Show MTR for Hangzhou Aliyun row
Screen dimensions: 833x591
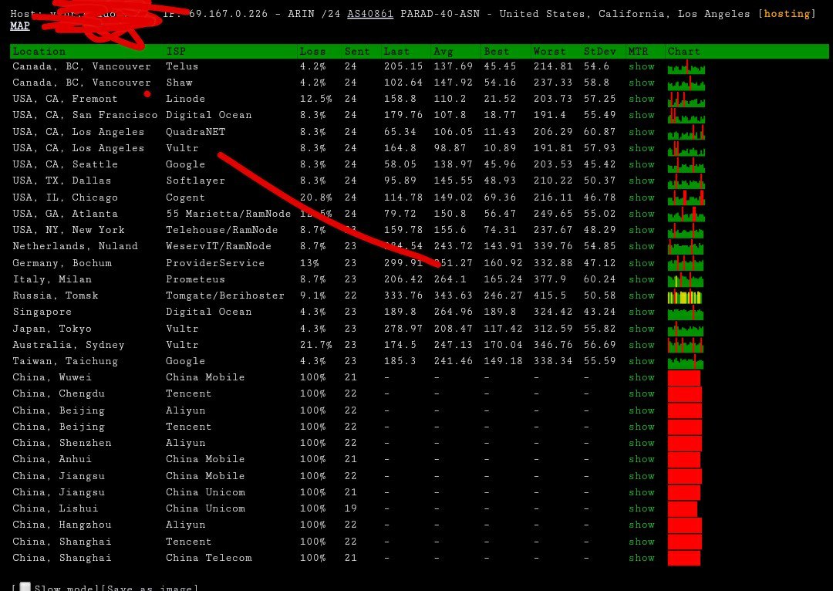pos(641,525)
